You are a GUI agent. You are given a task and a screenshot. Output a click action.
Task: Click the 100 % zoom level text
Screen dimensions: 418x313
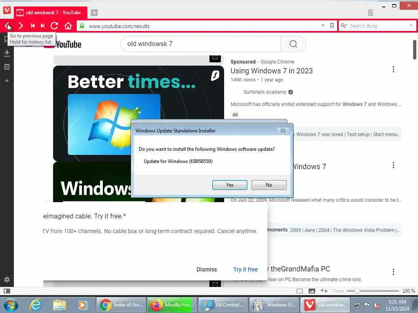click(x=408, y=291)
